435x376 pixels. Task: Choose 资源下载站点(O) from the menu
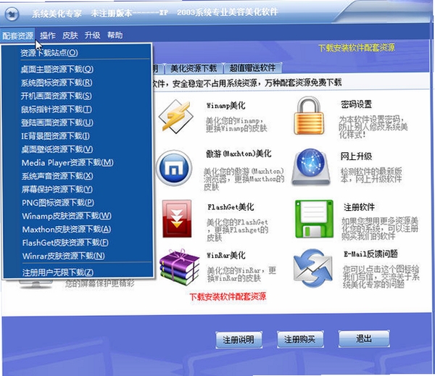coord(49,52)
